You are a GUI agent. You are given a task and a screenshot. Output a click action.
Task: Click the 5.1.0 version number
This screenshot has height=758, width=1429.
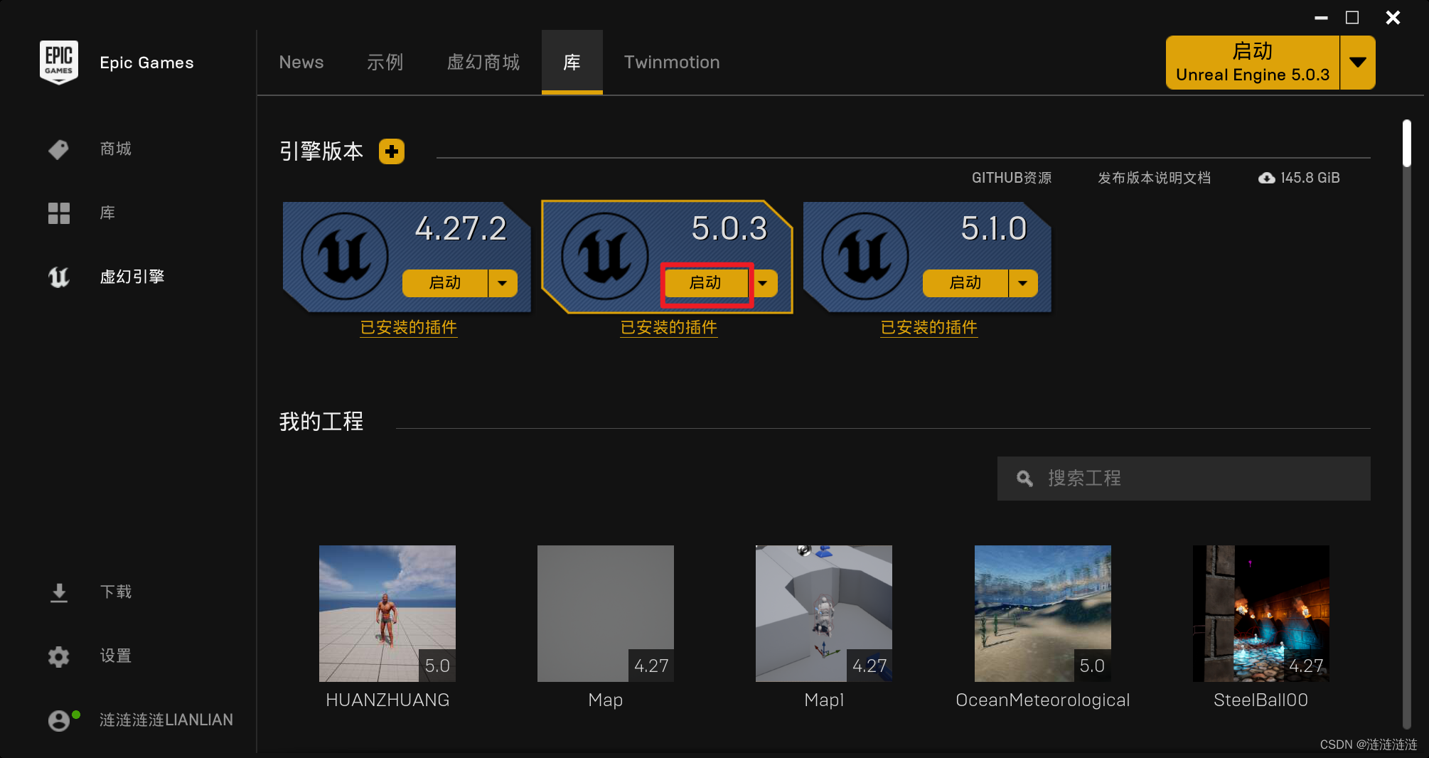[994, 229]
